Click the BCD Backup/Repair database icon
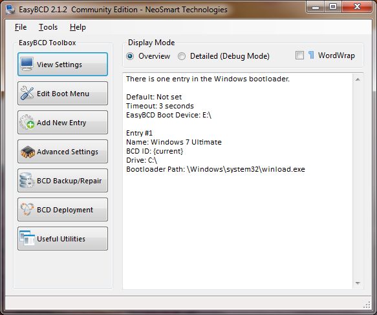The width and height of the screenshot is (377, 315). click(x=27, y=180)
